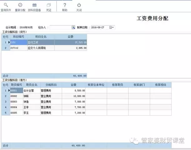191x150 pixels.
Task: Click subject code 217112
Action: point(19,48)
